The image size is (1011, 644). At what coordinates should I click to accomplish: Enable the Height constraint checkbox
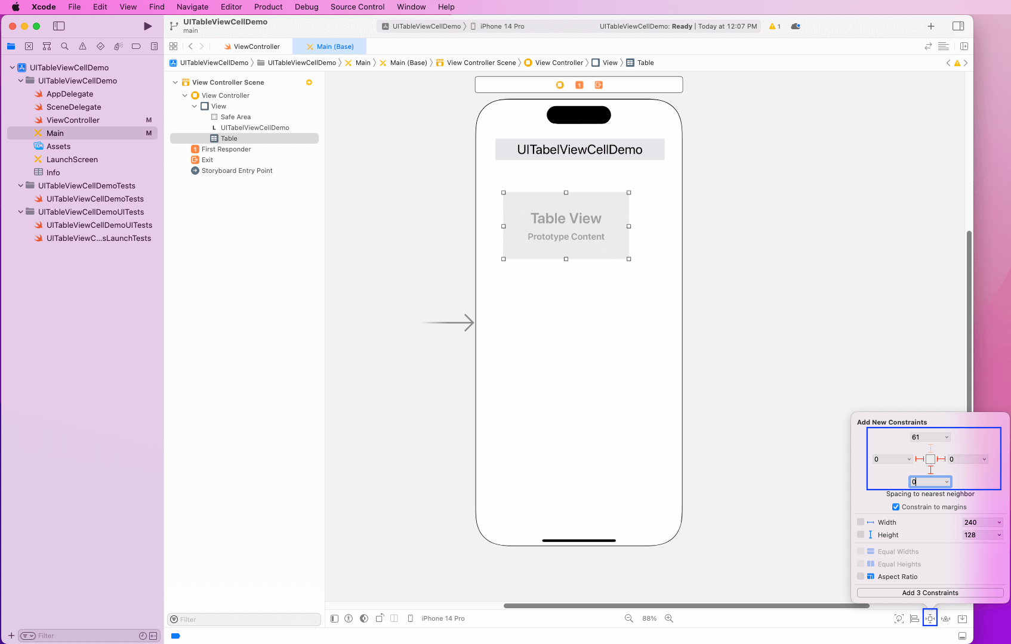click(x=861, y=535)
